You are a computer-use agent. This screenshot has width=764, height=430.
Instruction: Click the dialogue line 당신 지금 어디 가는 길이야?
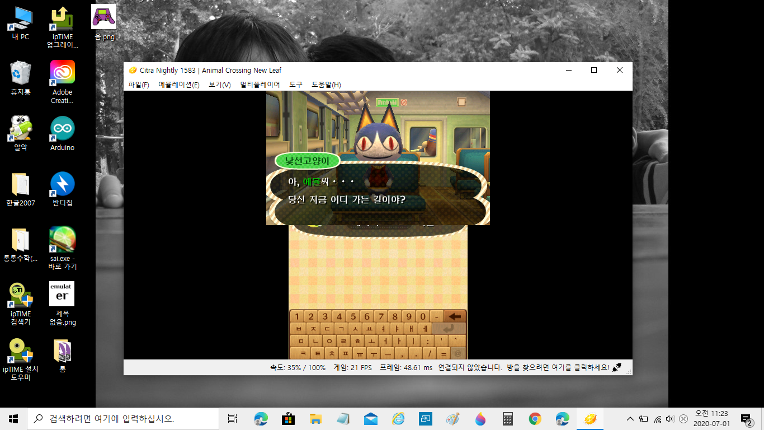pyautogui.click(x=346, y=199)
